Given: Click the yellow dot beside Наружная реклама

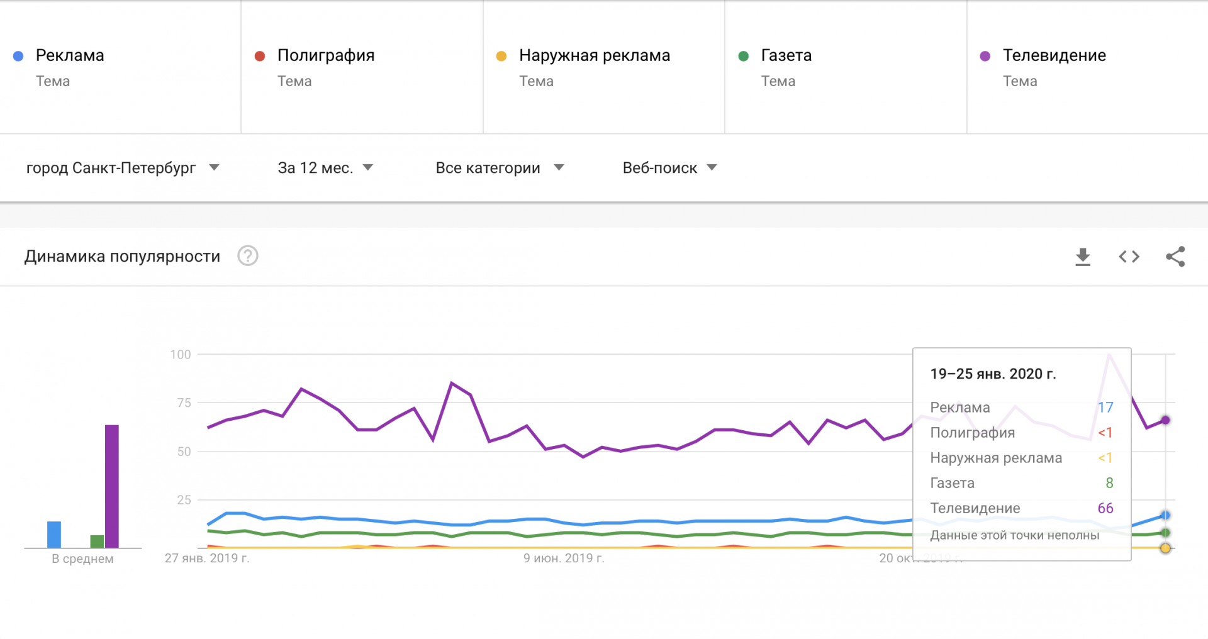Looking at the screenshot, I should [501, 56].
